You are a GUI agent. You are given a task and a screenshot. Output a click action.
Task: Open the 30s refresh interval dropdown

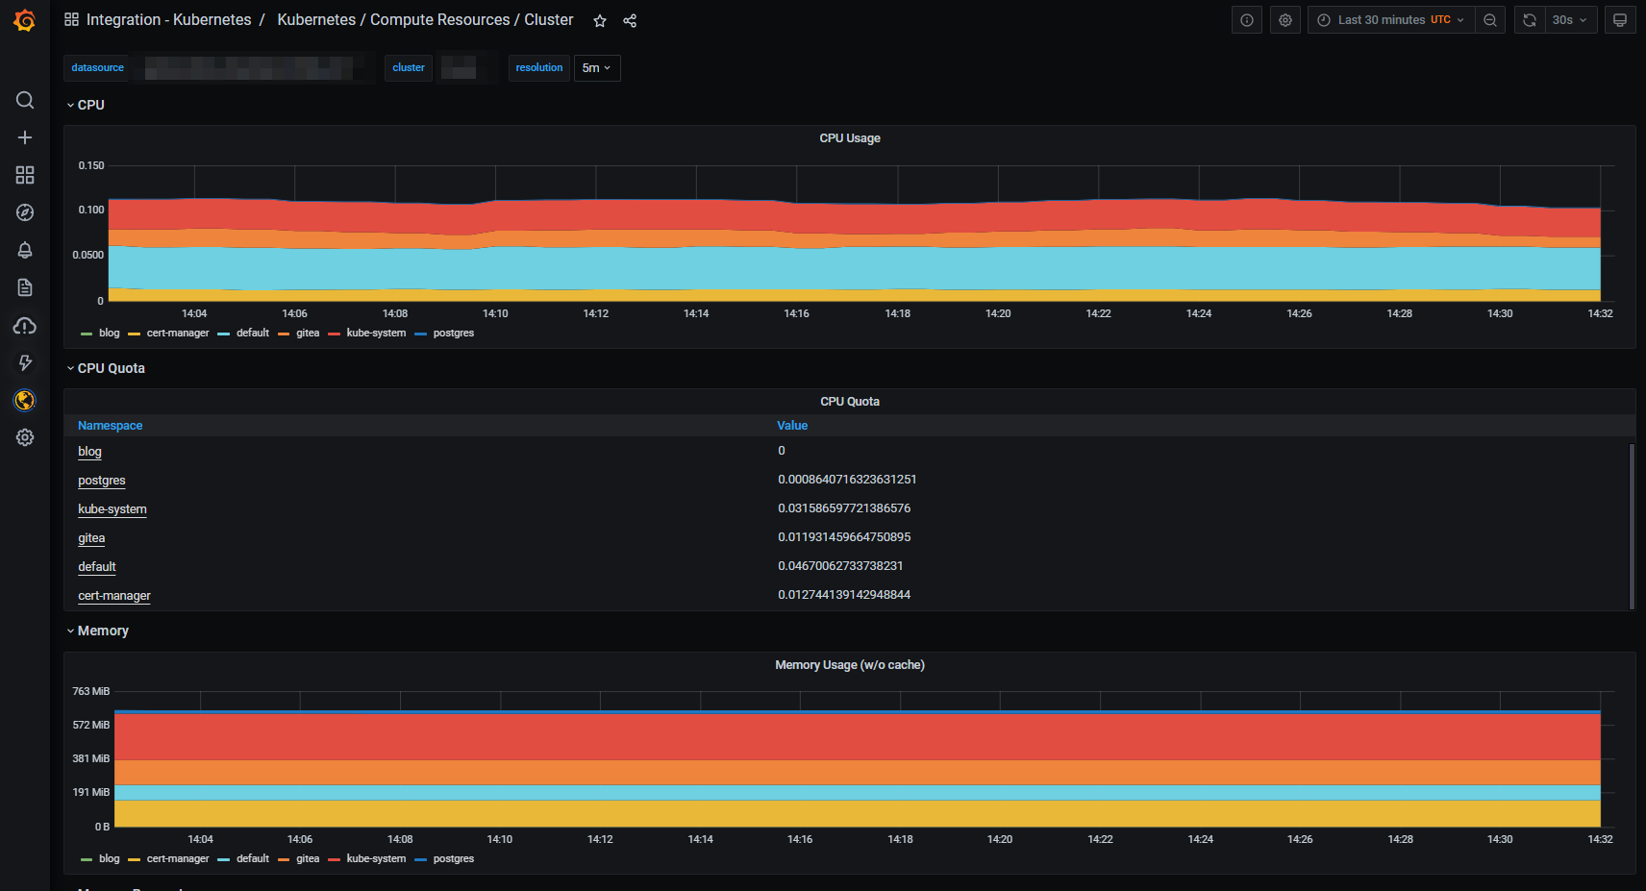(x=1570, y=20)
